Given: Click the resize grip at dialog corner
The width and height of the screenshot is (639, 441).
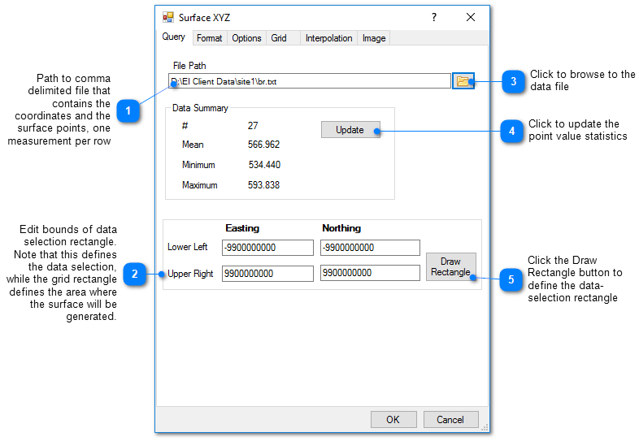Looking at the screenshot, I should [x=485, y=427].
